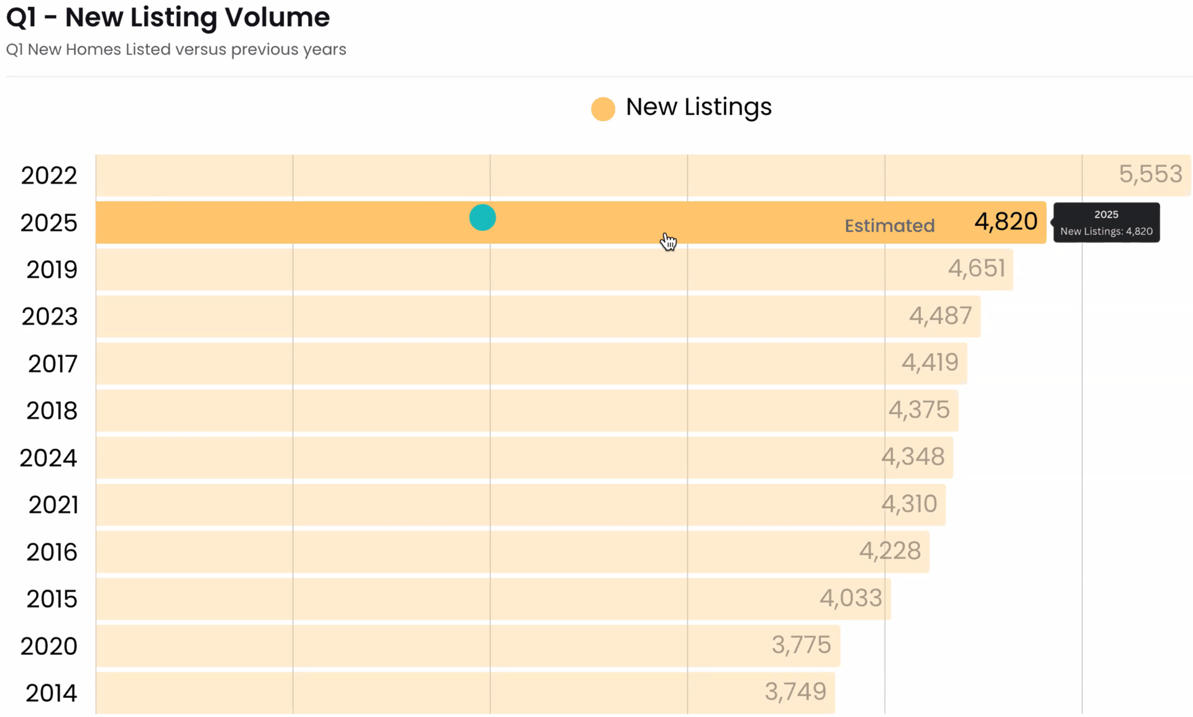
Task: Click the 2022 year axis label
Action: tap(49, 176)
